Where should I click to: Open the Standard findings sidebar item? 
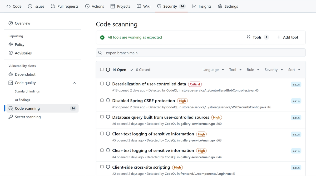pyautogui.click(x=27, y=91)
